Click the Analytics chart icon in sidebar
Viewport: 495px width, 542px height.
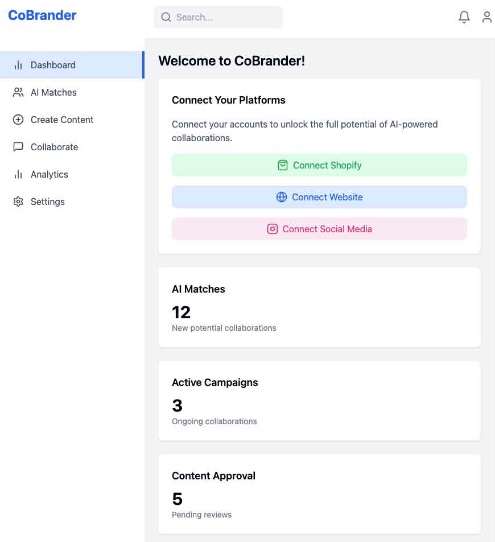tap(18, 174)
